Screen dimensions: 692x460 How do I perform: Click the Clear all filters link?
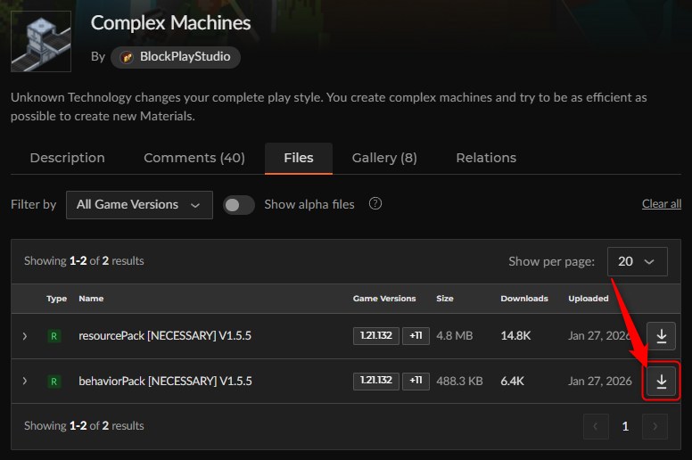pyautogui.click(x=662, y=204)
